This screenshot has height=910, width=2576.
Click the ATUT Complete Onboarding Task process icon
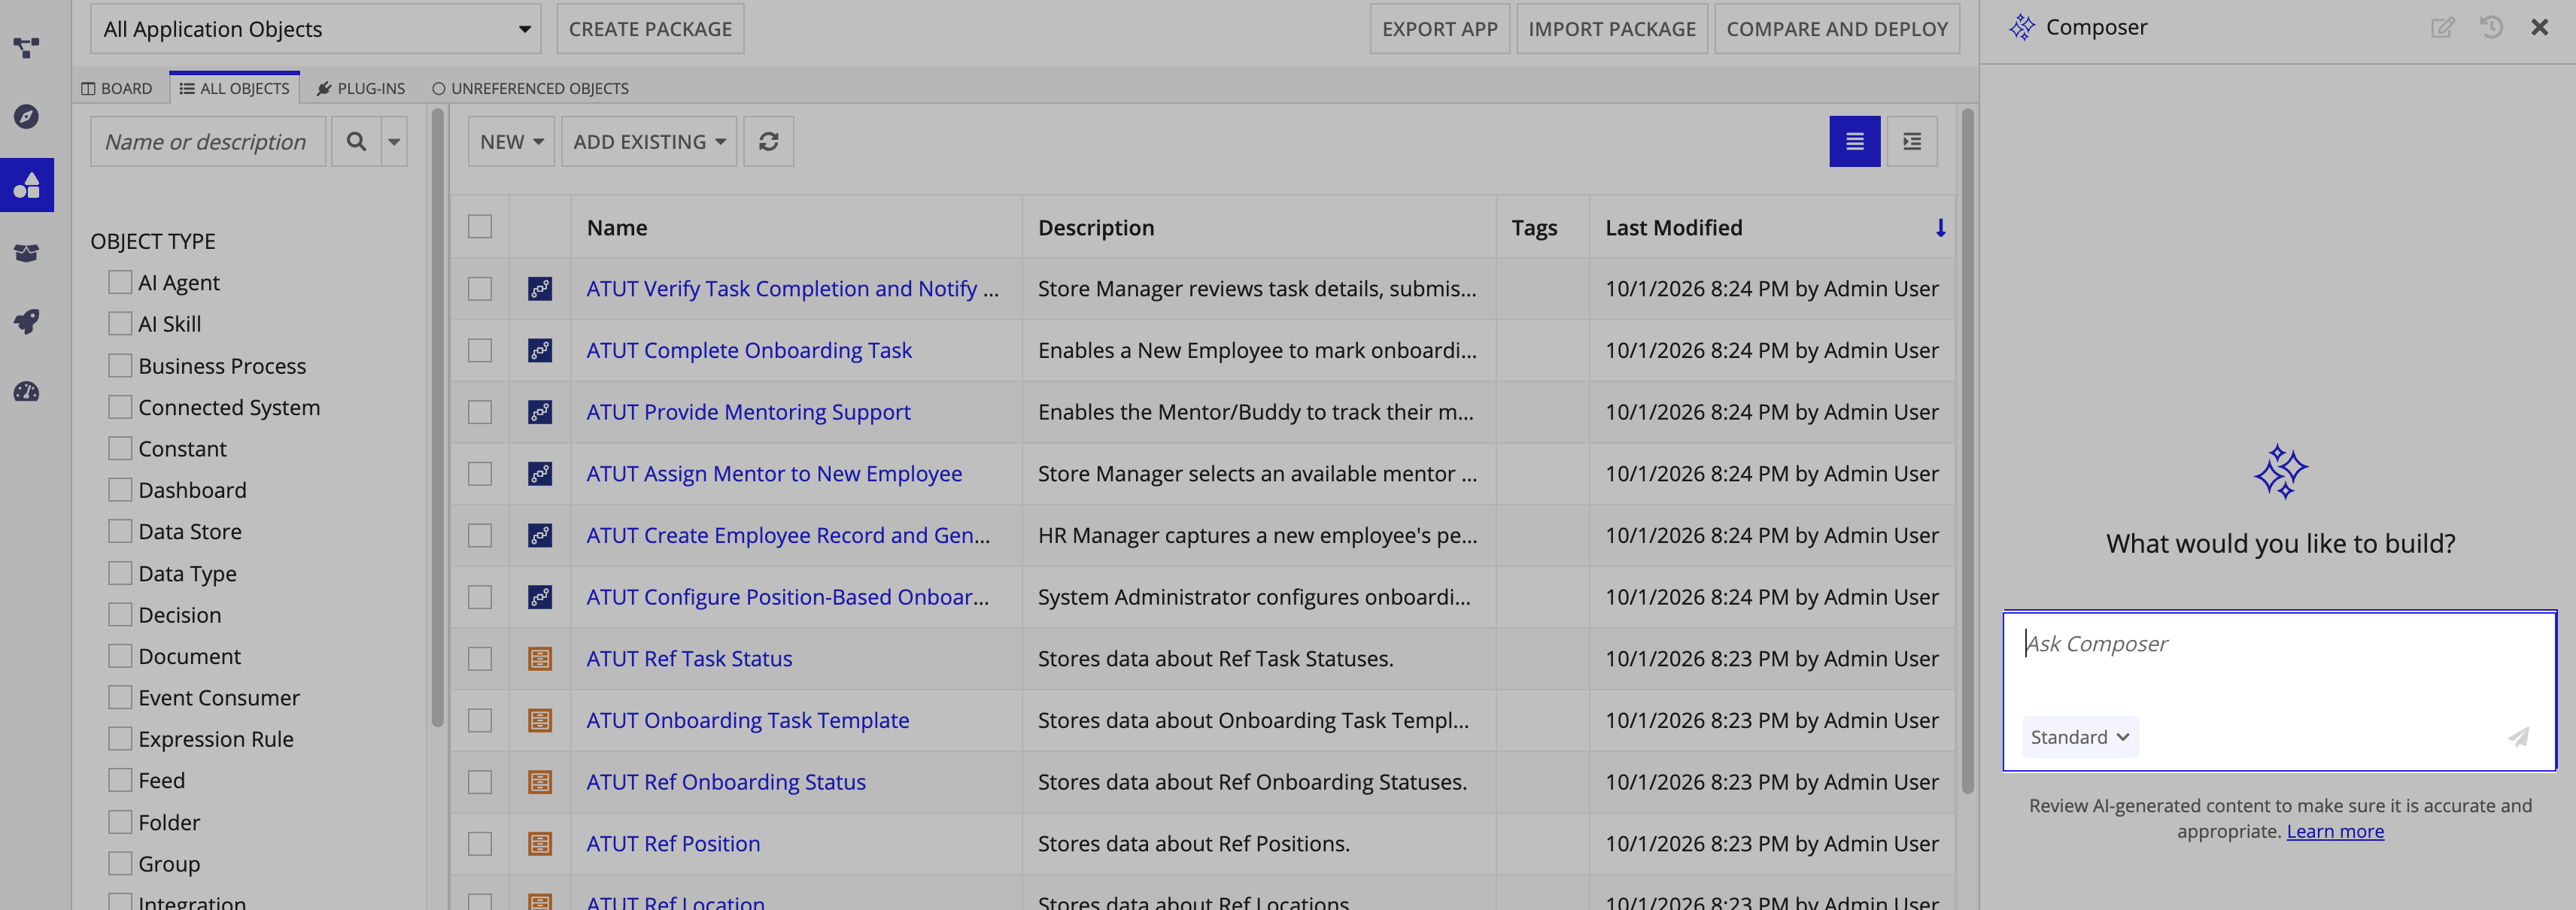coord(540,351)
